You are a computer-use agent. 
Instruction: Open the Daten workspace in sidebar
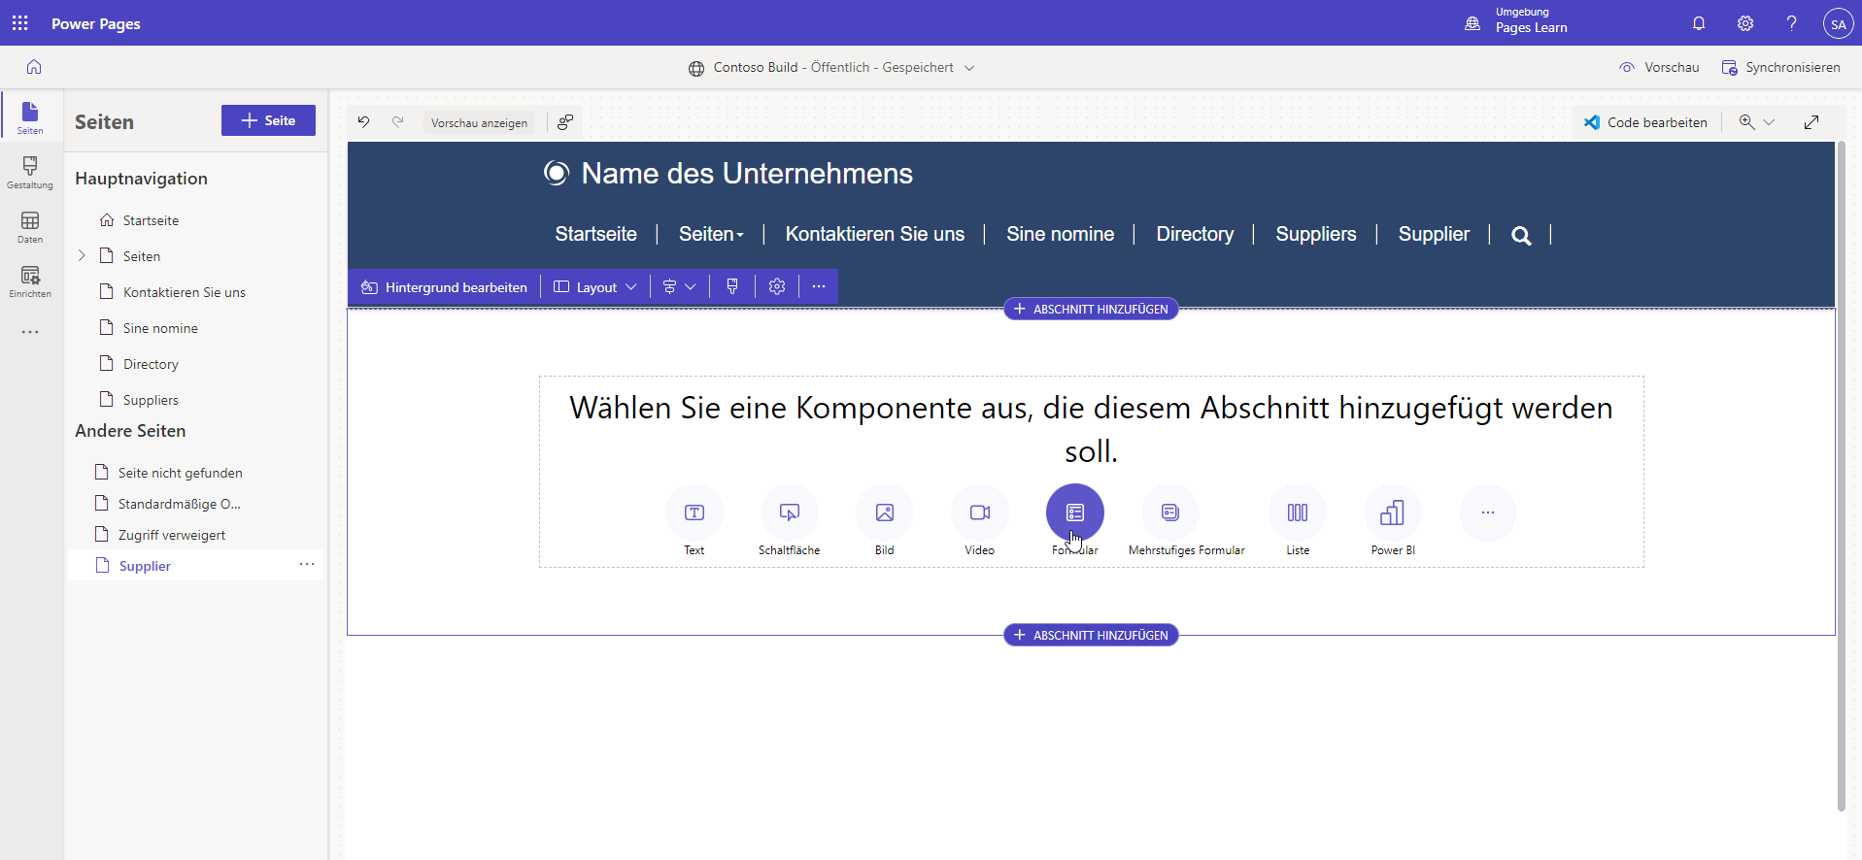30,227
